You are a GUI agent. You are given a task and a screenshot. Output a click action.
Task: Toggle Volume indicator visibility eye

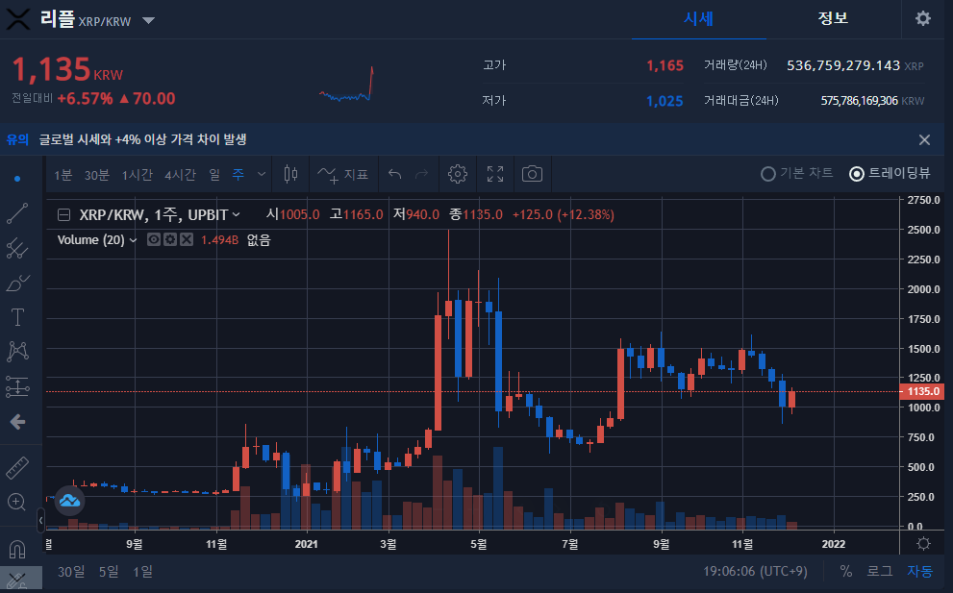[x=154, y=240]
